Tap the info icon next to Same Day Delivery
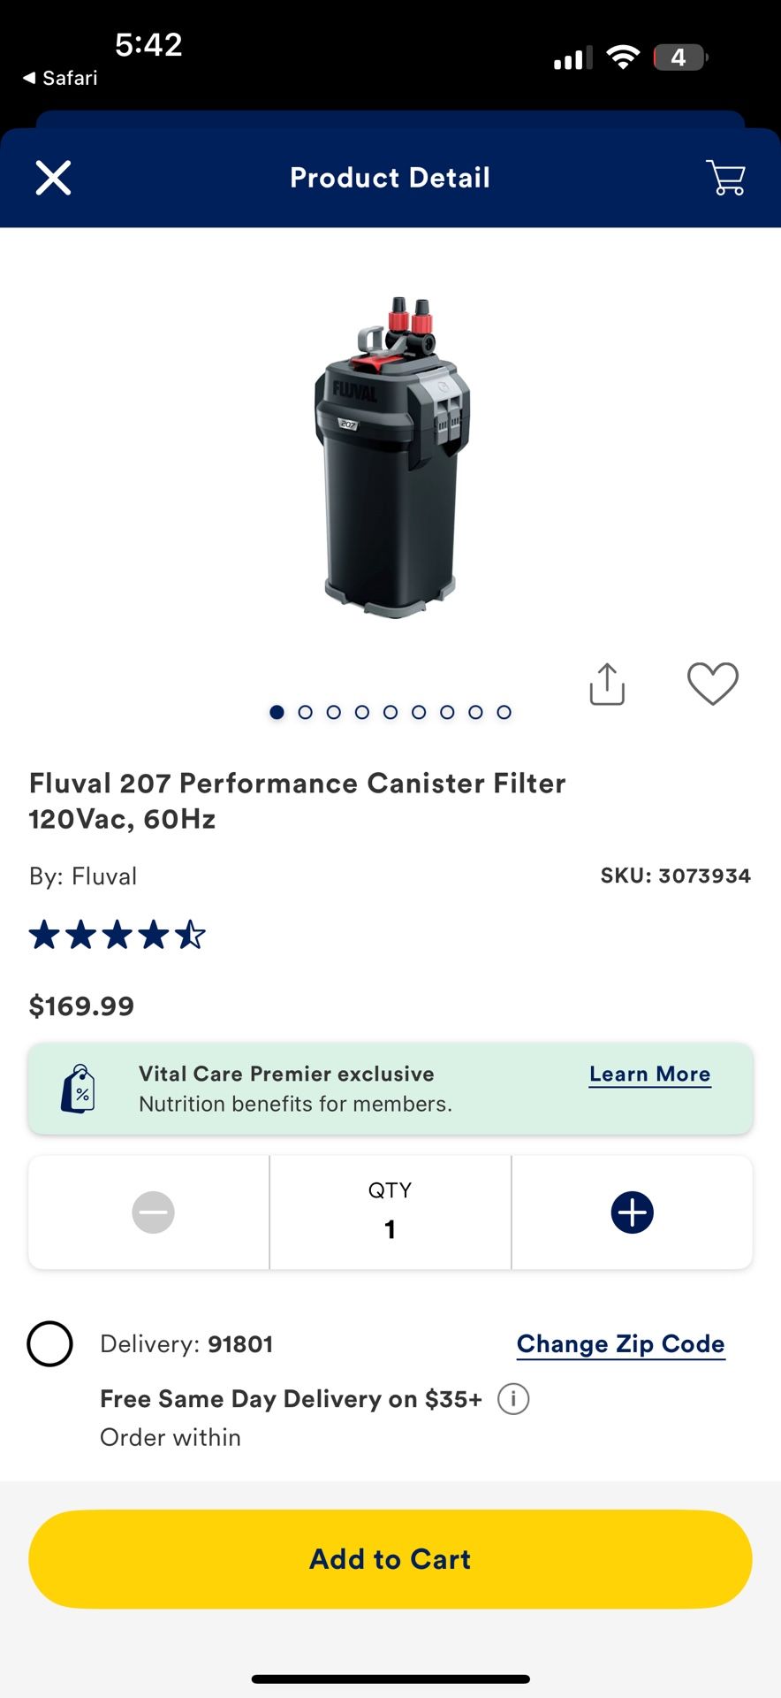This screenshot has height=1698, width=781. (512, 1398)
